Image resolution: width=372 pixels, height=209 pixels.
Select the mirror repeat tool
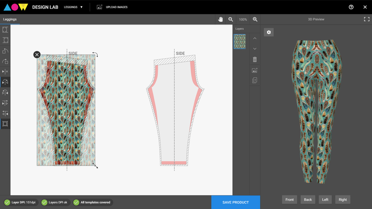coord(5,82)
